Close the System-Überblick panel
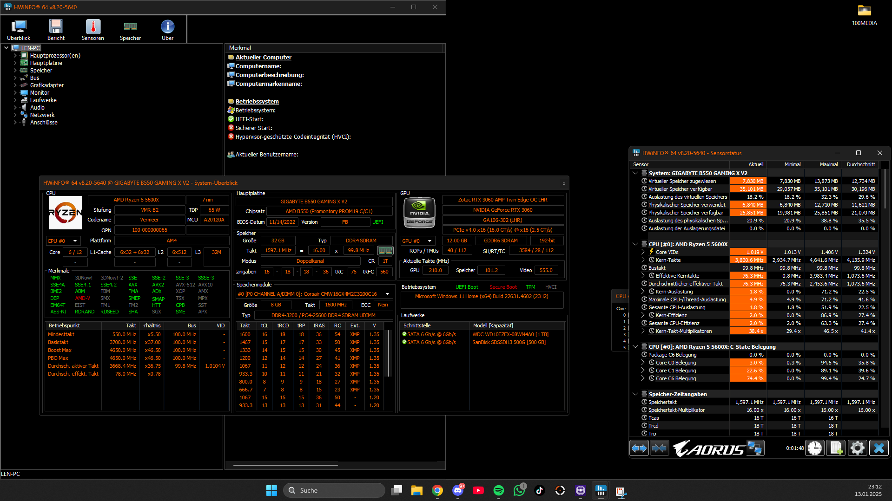 (x=564, y=183)
